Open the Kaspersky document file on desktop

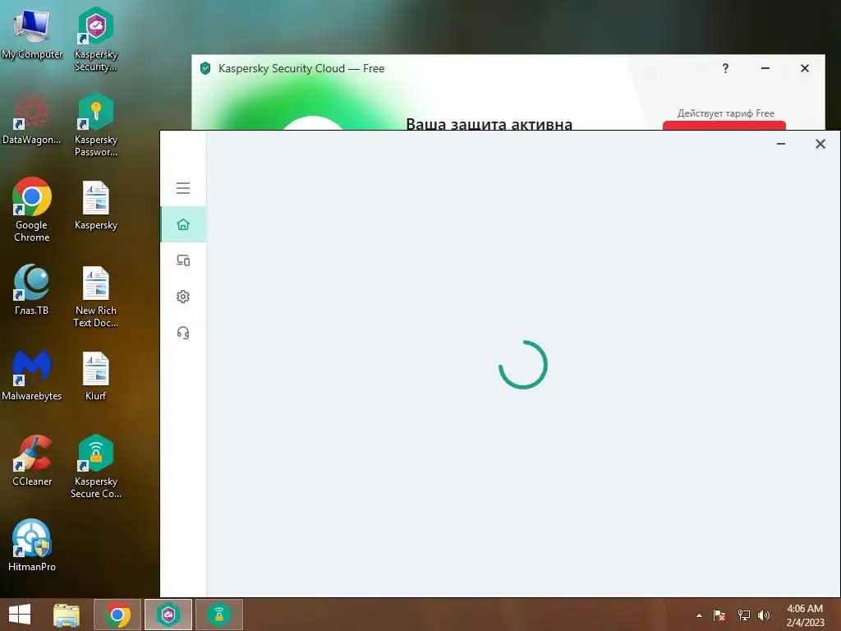tap(96, 205)
